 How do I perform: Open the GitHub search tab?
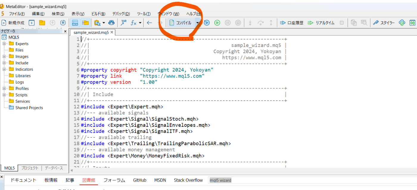coord(140,180)
